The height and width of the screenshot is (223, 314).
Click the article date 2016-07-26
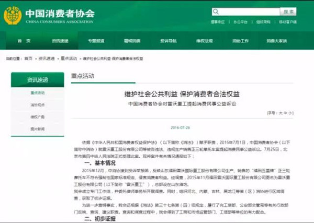point(180,127)
